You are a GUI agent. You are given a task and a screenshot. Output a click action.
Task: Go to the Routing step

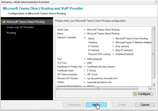pos(11,33)
